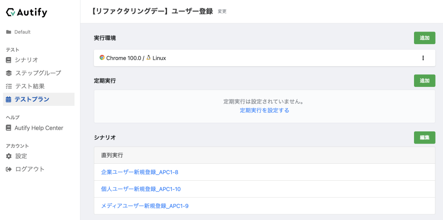Click the テストプラン calendar icon
This screenshot has height=220, width=443.
(9, 99)
